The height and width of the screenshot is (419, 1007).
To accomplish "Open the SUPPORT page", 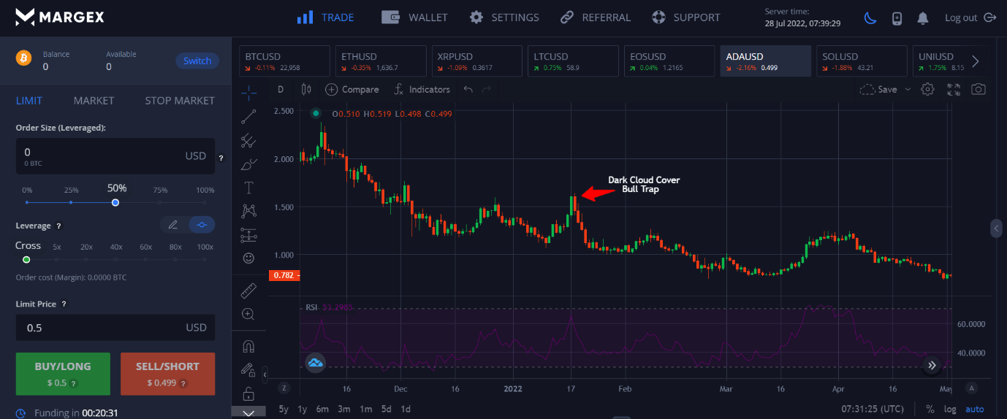I will (685, 18).
